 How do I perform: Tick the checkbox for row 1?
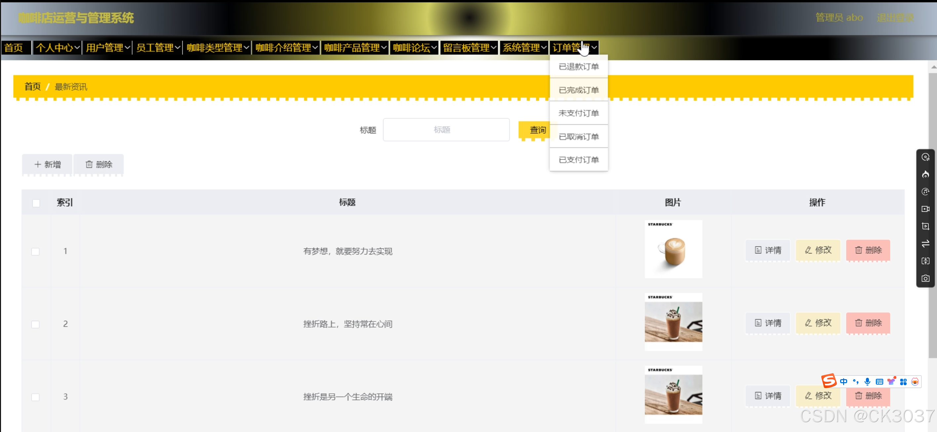click(x=35, y=251)
